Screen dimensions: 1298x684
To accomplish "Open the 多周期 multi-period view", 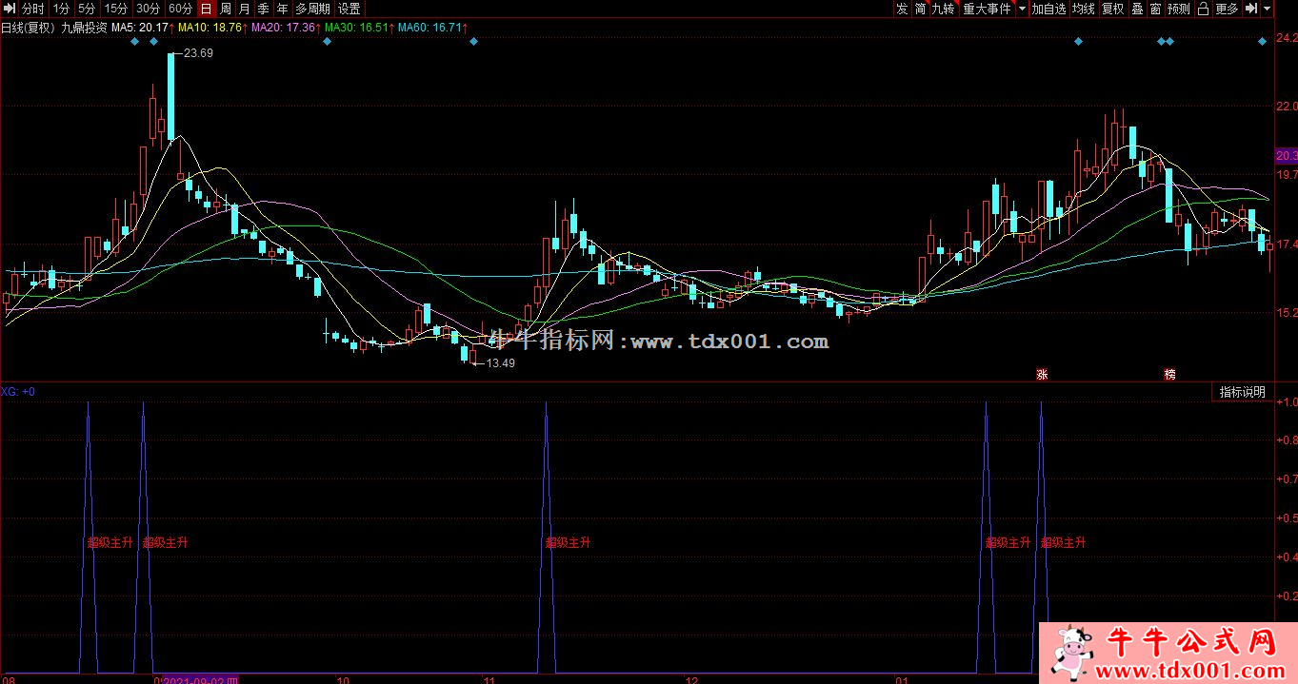I will pos(313,9).
